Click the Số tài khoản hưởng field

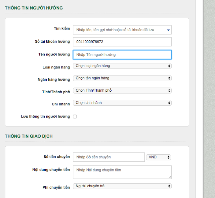(x=122, y=42)
